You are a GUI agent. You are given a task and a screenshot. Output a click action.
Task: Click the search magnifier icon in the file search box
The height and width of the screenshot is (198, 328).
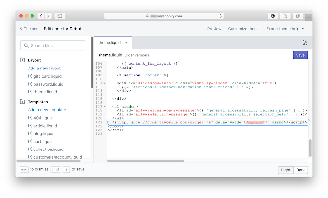click(26, 45)
